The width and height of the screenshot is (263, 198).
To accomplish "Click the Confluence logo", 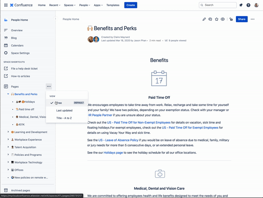I will click(x=21, y=5).
